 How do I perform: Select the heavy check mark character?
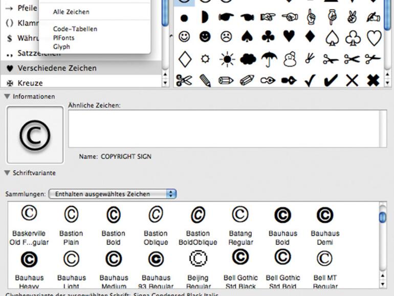331,80
